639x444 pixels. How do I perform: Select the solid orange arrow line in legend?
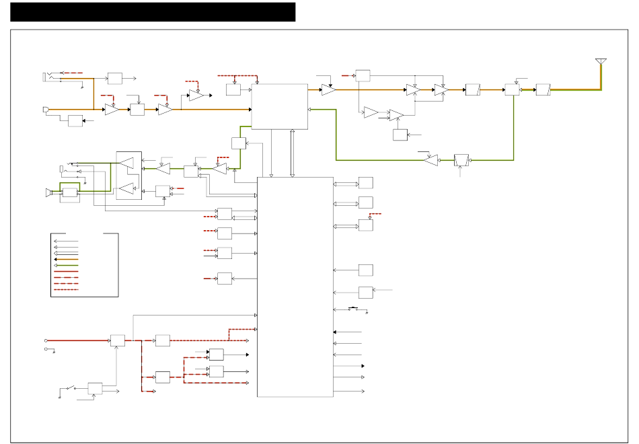click(66, 259)
